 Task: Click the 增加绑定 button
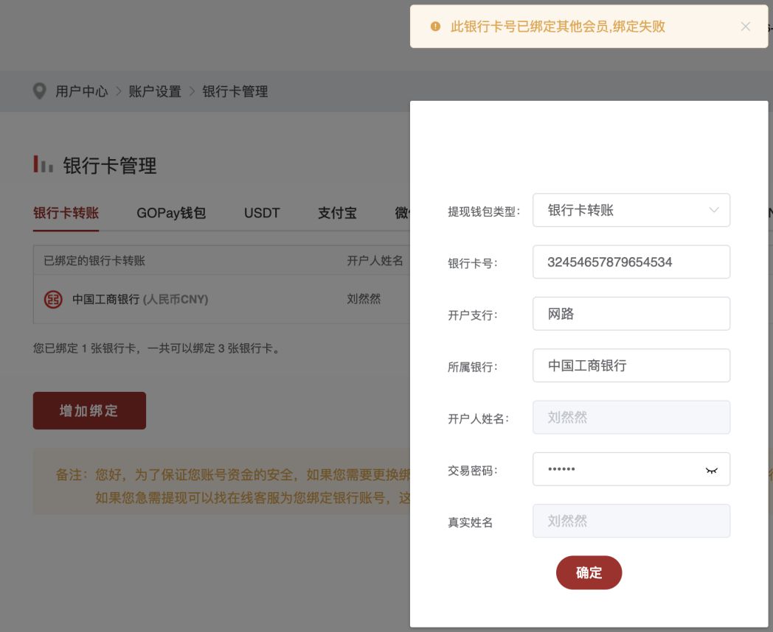(89, 410)
